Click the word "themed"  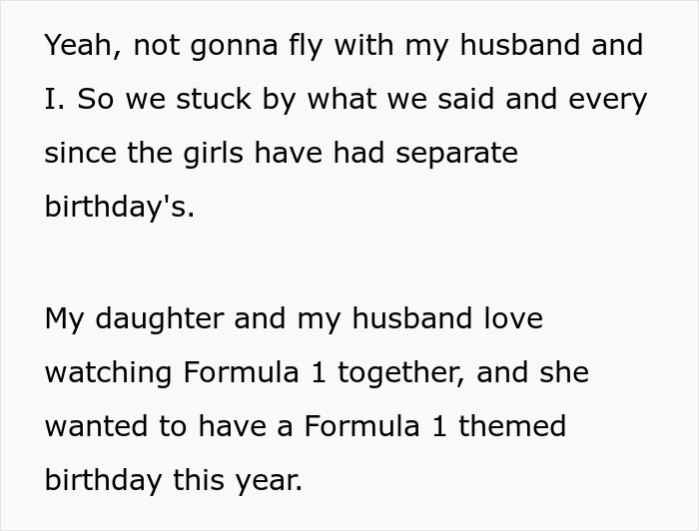pos(512,426)
